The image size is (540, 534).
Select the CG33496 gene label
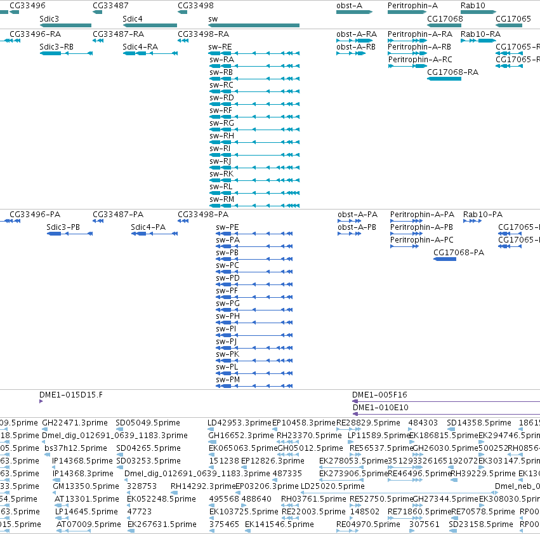(27, 6)
